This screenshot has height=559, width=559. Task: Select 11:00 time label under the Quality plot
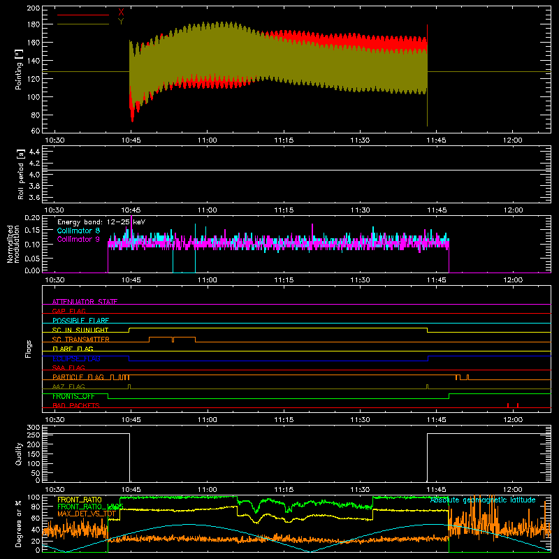[207, 490]
